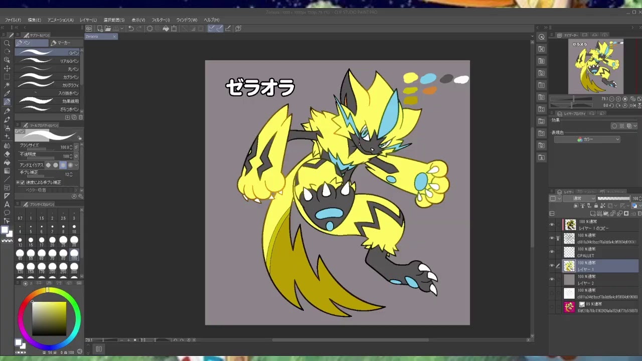Open the 編集(E) menu
The height and width of the screenshot is (361, 642).
pyautogui.click(x=35, y=20)
